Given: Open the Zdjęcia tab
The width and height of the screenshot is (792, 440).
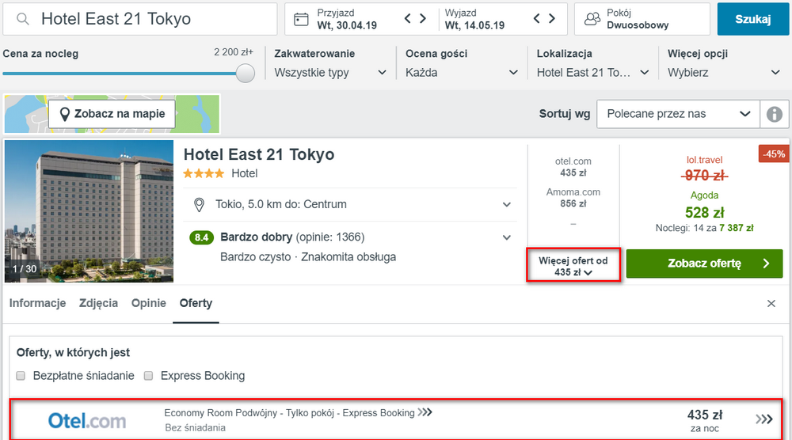Looking at the screenshot, I should click(98, 303).
